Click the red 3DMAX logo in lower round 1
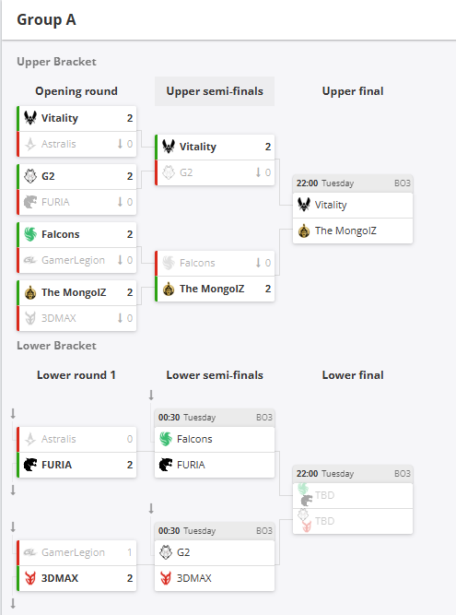This screenshot has width=456, height=615. pos(30,578)
